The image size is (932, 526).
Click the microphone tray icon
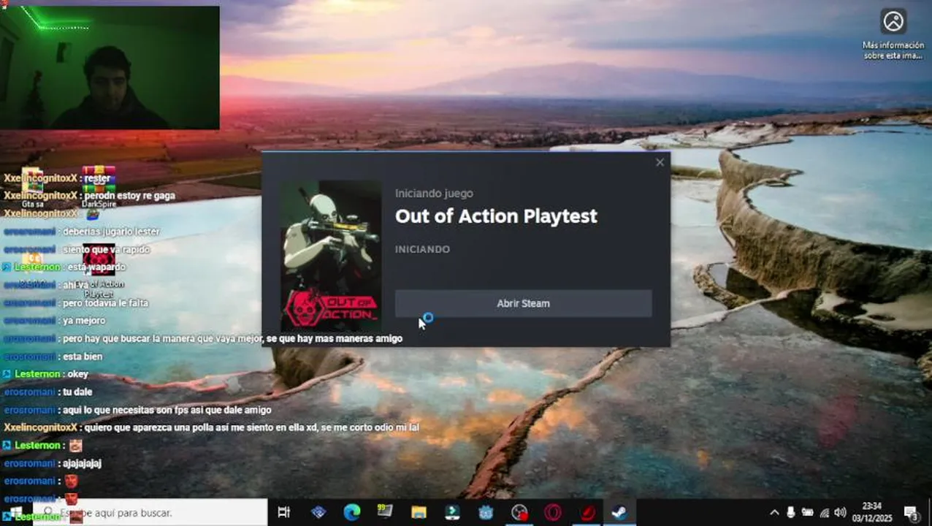tap(791, 513)
